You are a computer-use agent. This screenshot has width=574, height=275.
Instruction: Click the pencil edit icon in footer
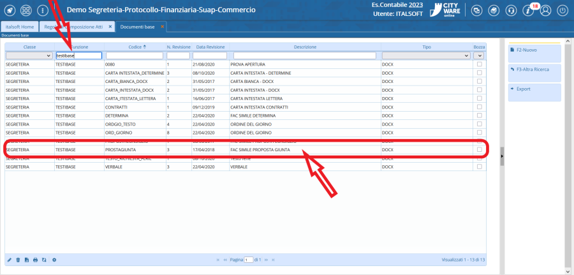9,260
